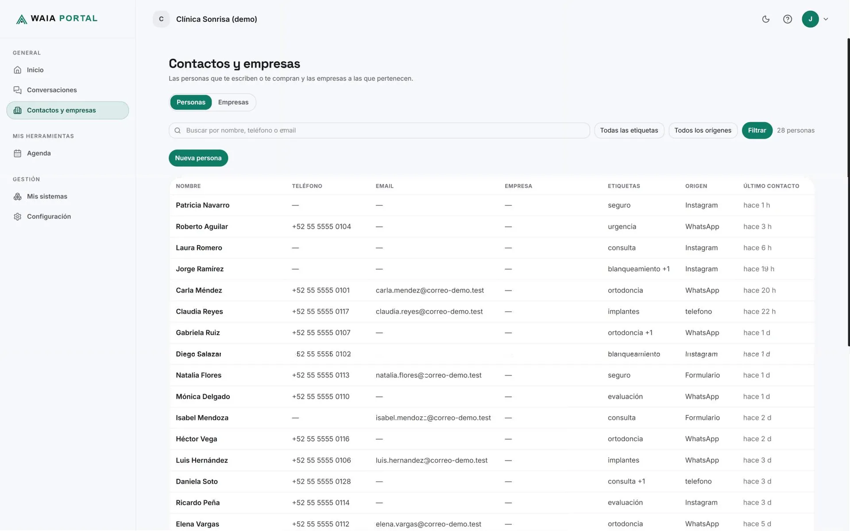This screenshot has height=531, width=850.
Task: Open the help question-mark icon
Action: tap(787, 19)
